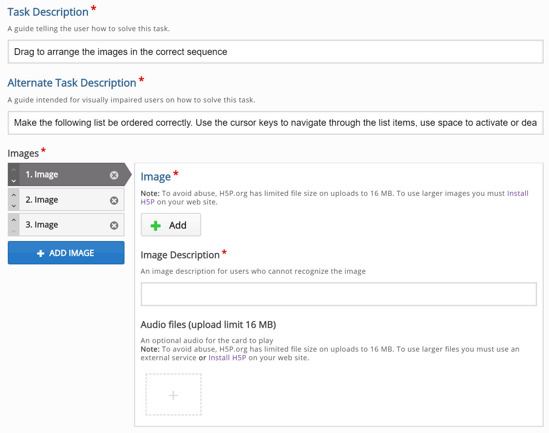This screenshot has width=549, height=433.
Task: Remove the 3. Image list item
Action: tap(114, 225)
